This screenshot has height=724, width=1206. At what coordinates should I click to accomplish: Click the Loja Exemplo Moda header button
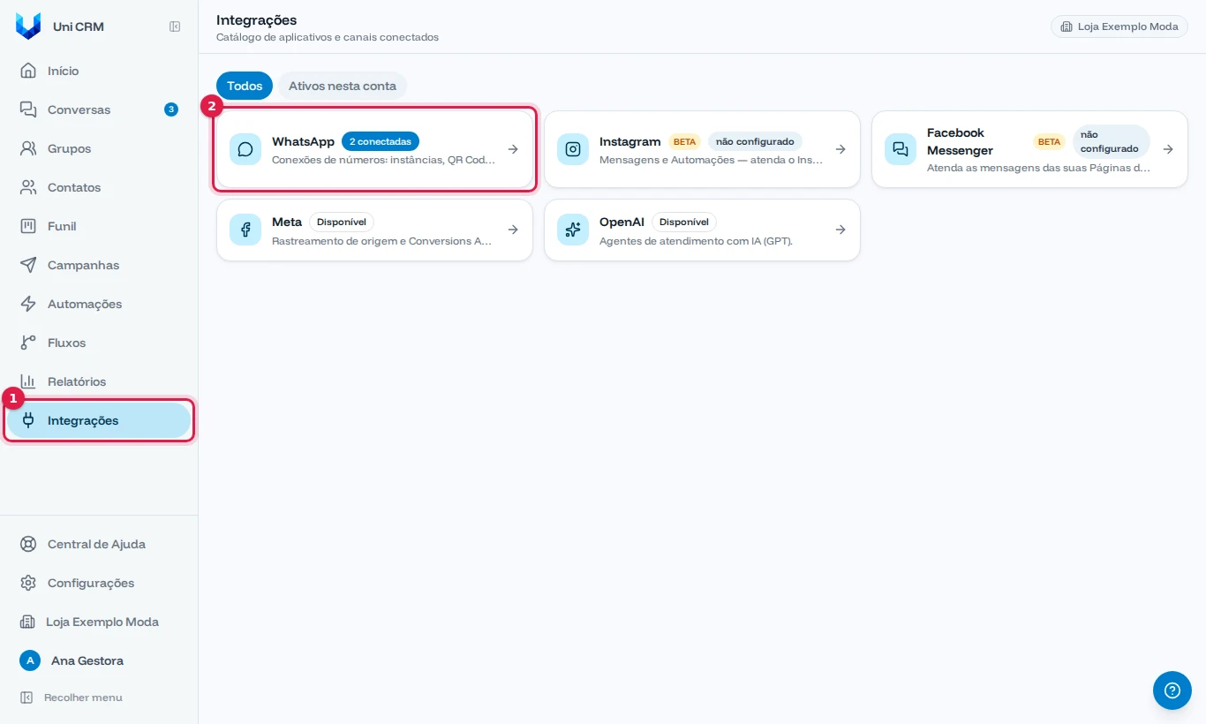(x=1119, y=26)
